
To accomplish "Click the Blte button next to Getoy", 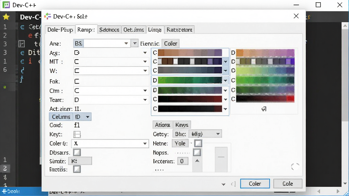I will click(181, 134).
